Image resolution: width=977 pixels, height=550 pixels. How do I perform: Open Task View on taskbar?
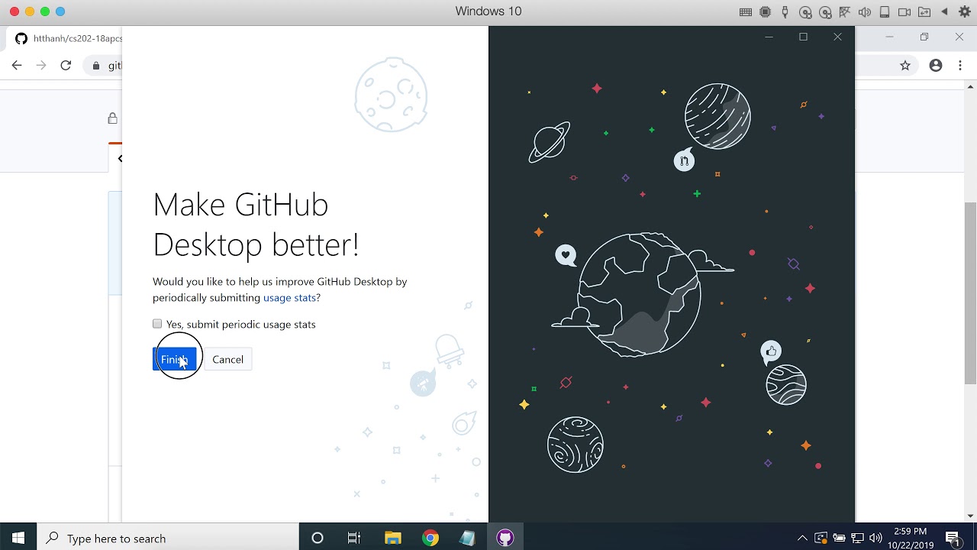click(354, 538)
